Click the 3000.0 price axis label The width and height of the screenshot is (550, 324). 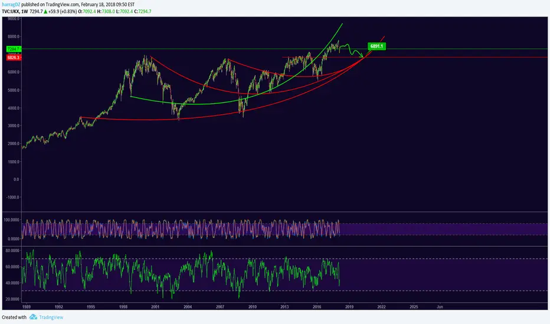[x=14, y=125]
